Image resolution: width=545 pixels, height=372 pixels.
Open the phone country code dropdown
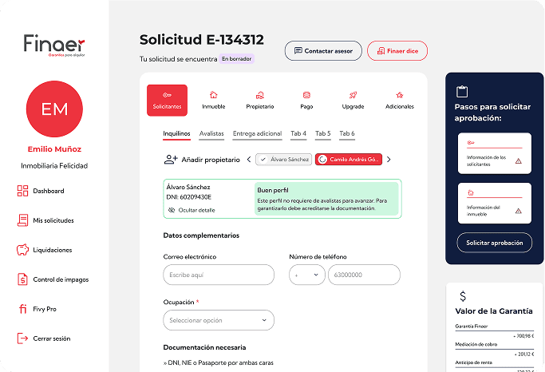tap(306, 275)
